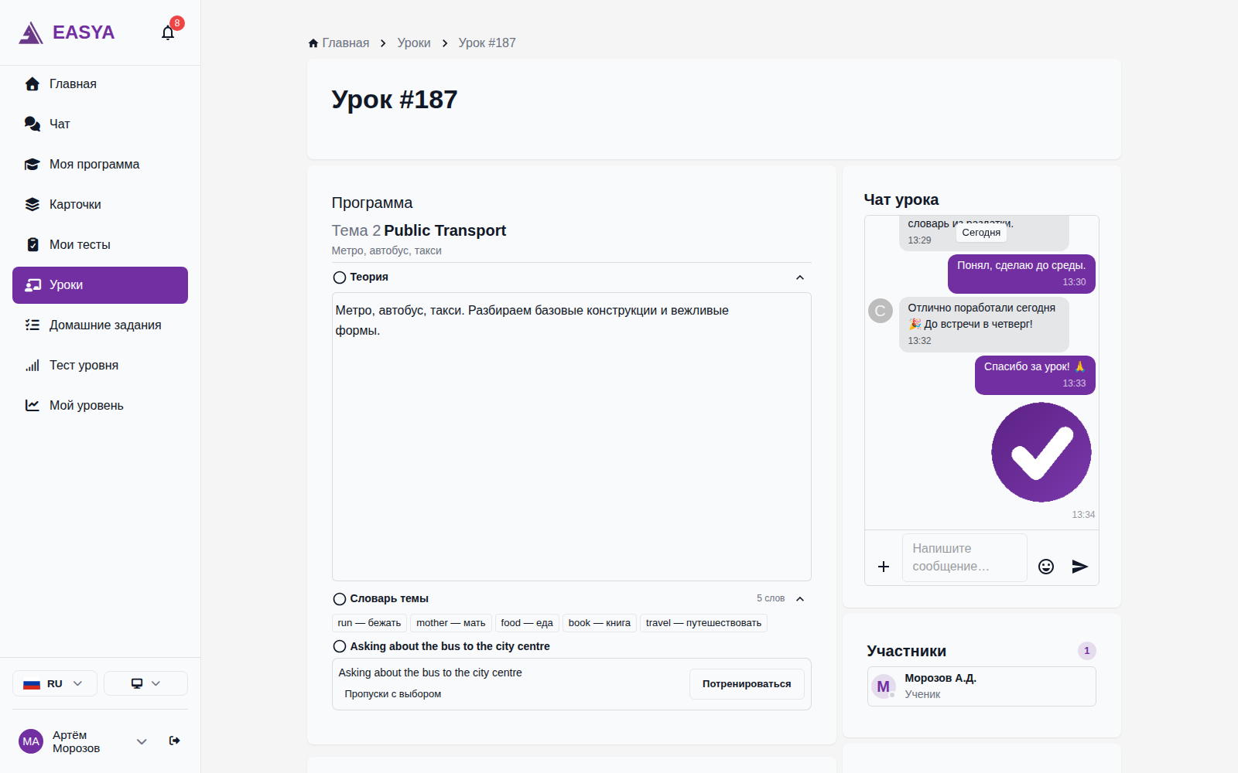Click the checkmark sticker in chat
This screenshot has width=1238, height=773.
pyautogui.click(x=1041, y=452)
